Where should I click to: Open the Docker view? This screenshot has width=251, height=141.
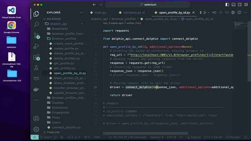pyautogui.click(x=36, y=89)
